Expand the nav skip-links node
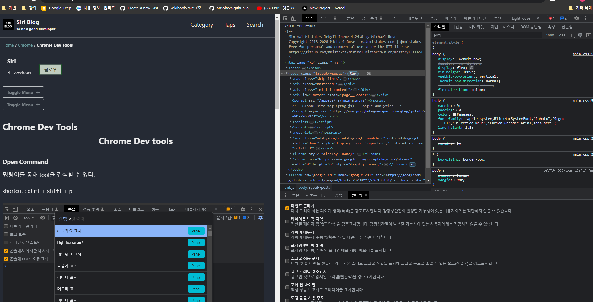The height and width of the screenshot is (302, 593). click(290, 79)
